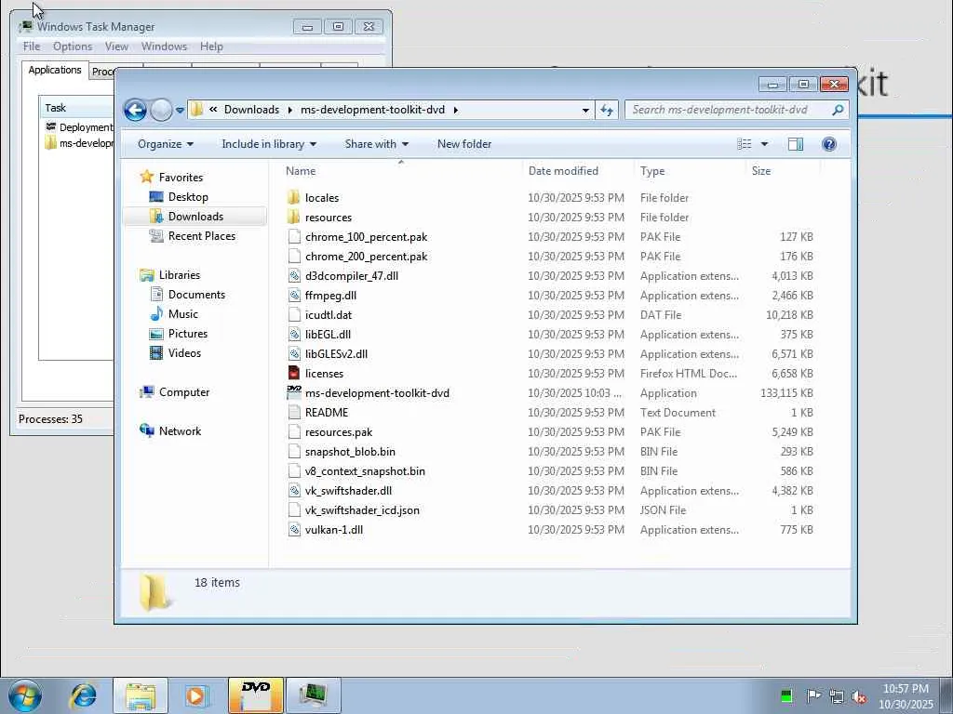Select the icudtl.dat file
953x714 pixels.
(x=329, y=315)
